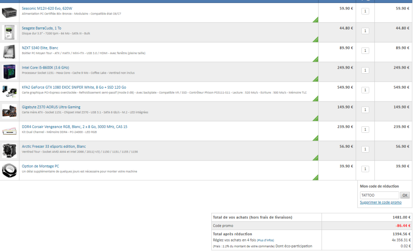Viewport: 413px width, 251px height.
Task: Click green corner marker on Arctic Freezer row
Action: pos(316,158)
